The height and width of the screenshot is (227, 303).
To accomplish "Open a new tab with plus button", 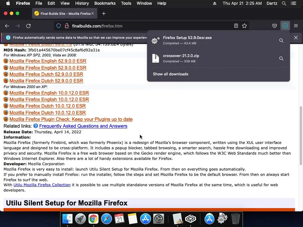I will point(104,14).
